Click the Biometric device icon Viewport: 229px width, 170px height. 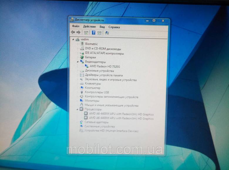[x=82, y=44]
